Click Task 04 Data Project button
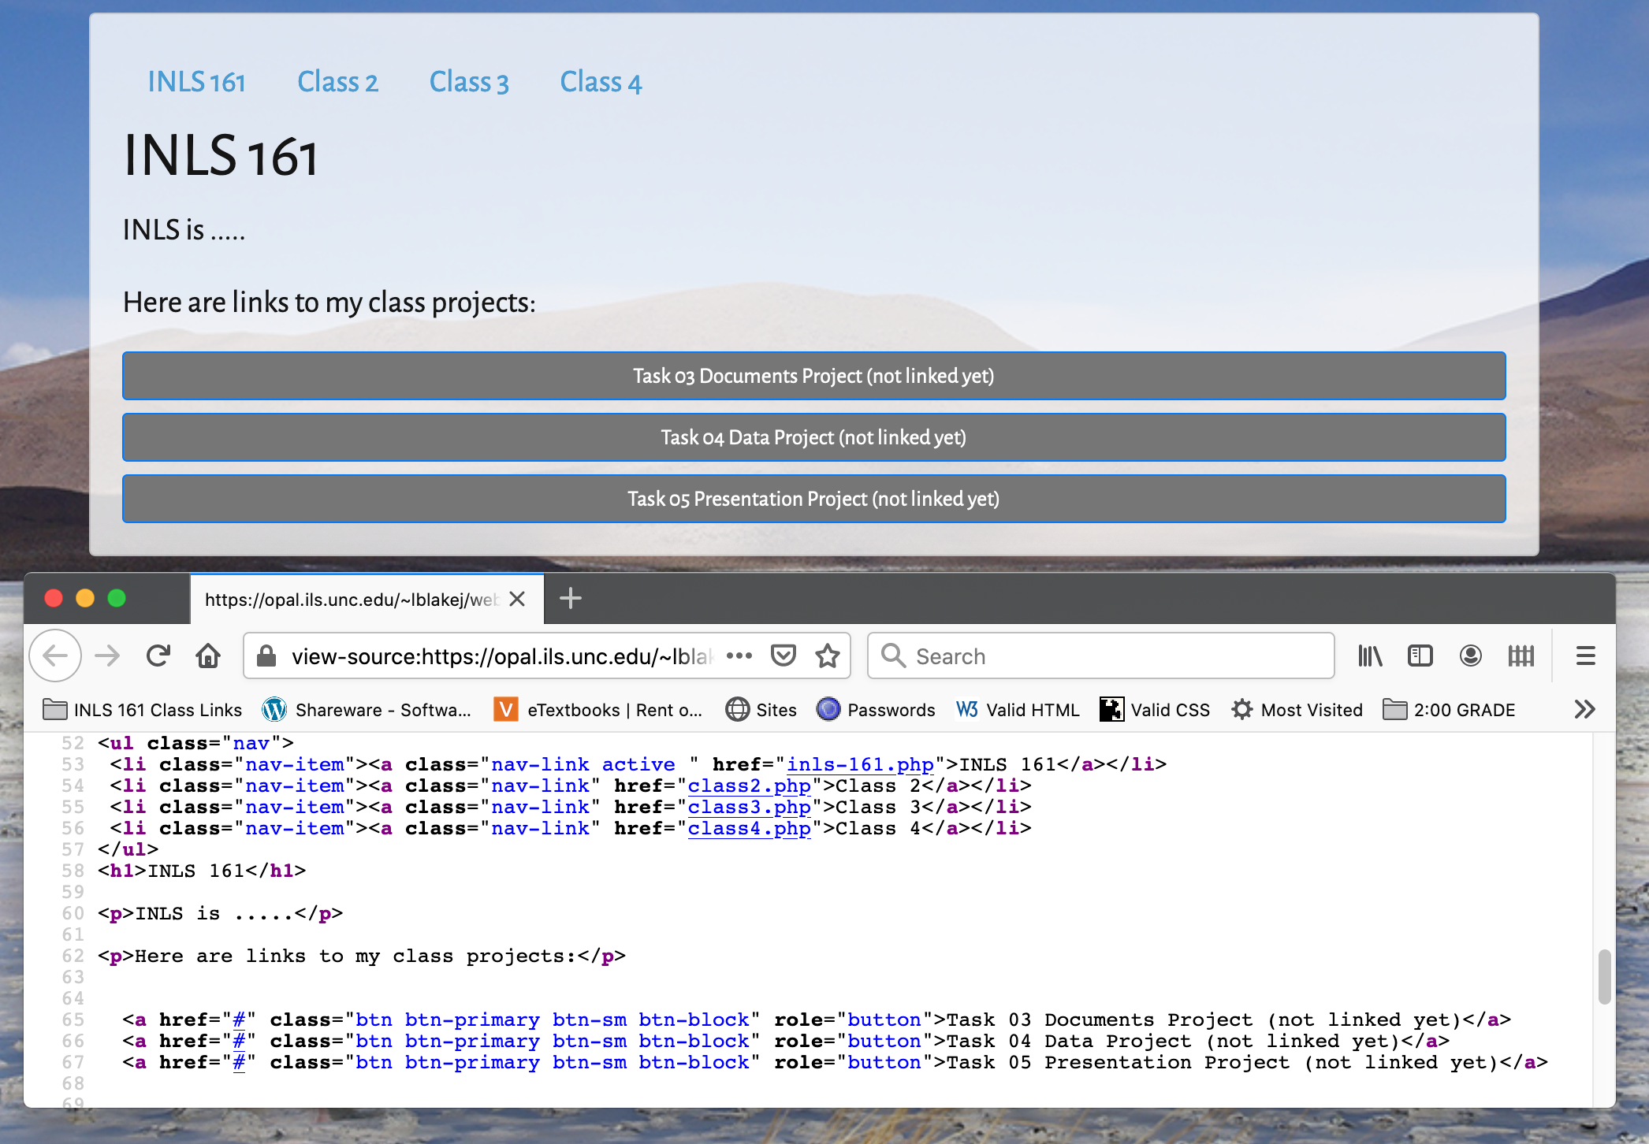This screenshot has width=1649, height=1144. pos(813,437)
